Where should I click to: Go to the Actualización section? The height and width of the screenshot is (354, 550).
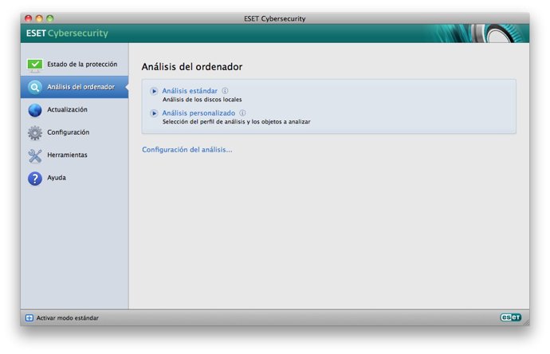(x=74, y=110)
